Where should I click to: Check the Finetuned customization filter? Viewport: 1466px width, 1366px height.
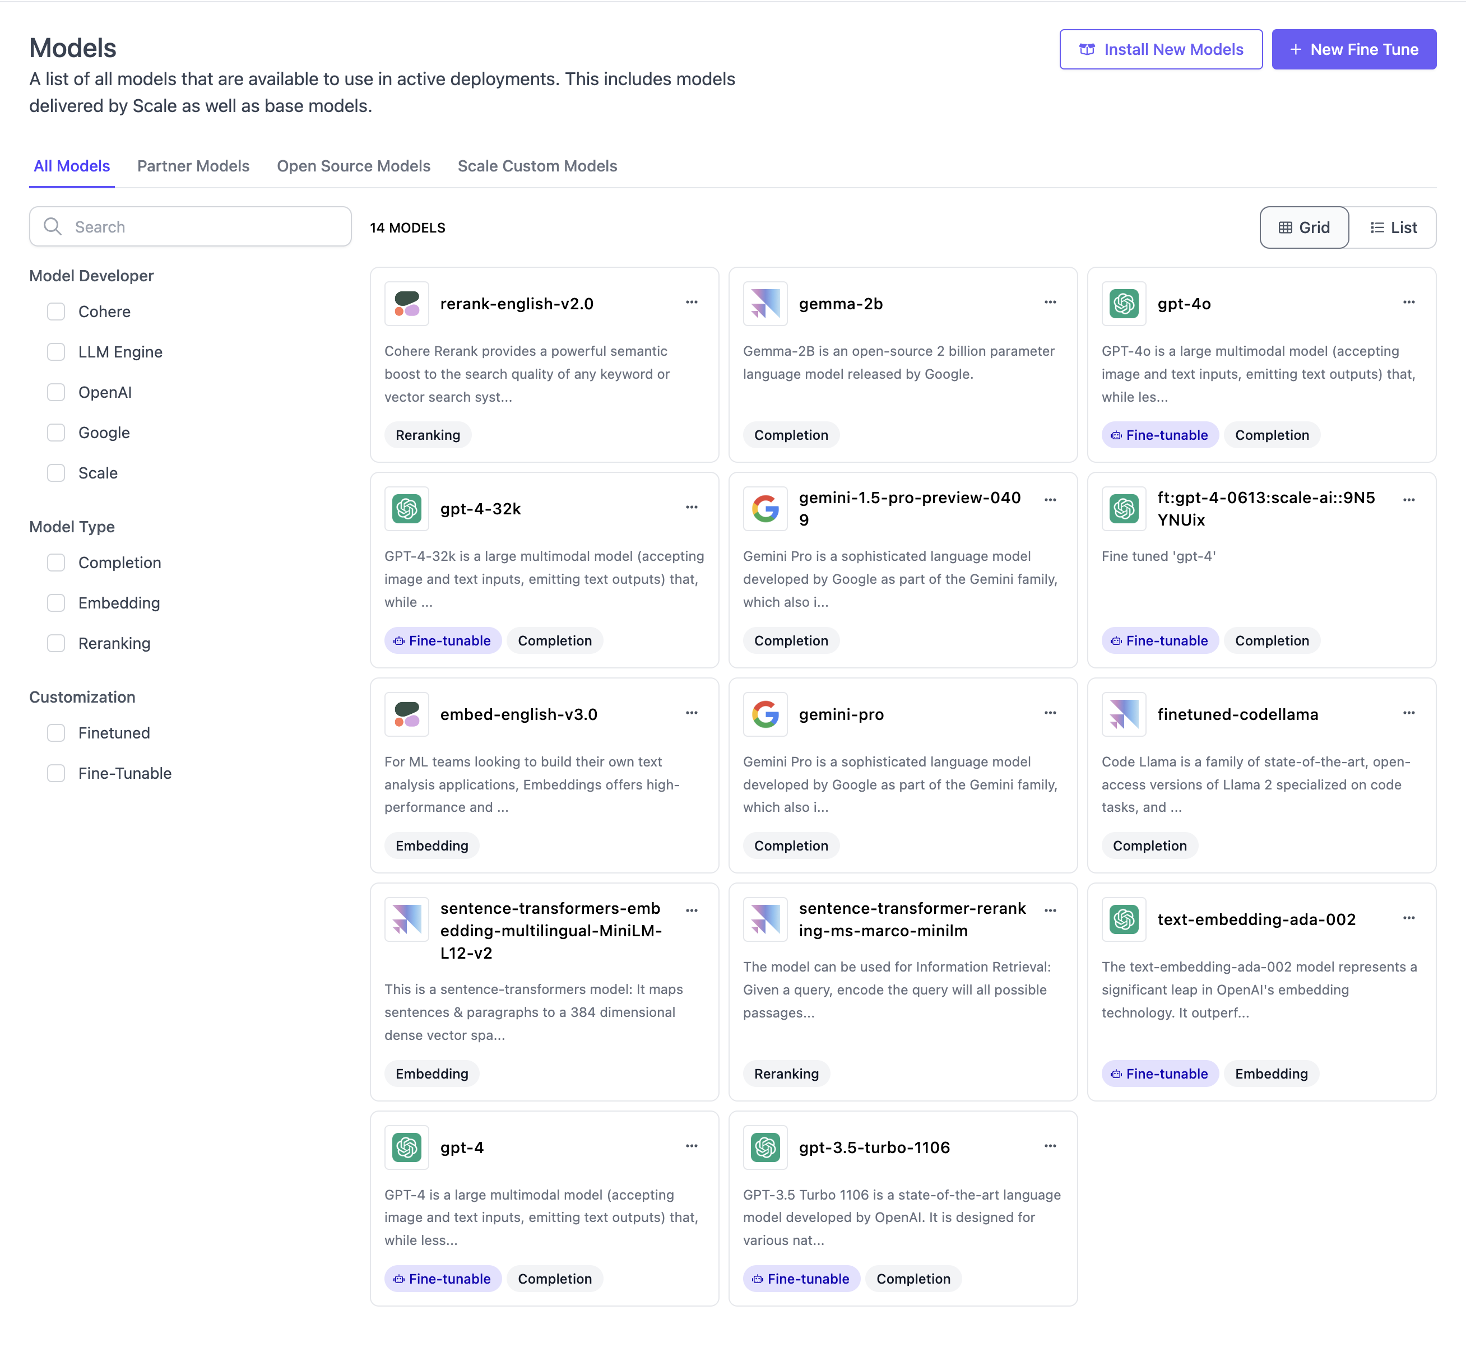56,733
